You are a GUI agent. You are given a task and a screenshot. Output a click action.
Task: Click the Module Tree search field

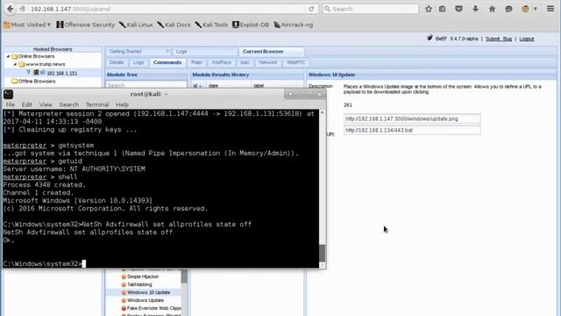point(146,85)
